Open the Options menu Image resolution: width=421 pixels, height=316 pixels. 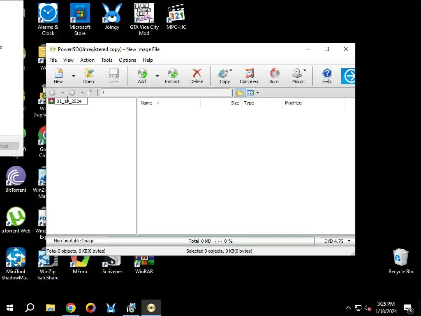127,60
